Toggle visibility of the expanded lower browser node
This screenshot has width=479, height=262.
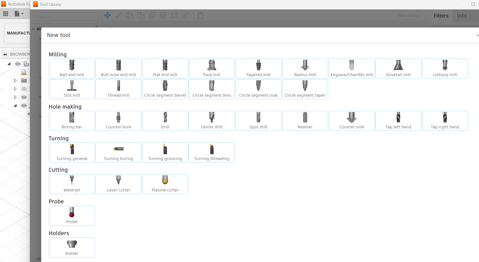[24, 106]
